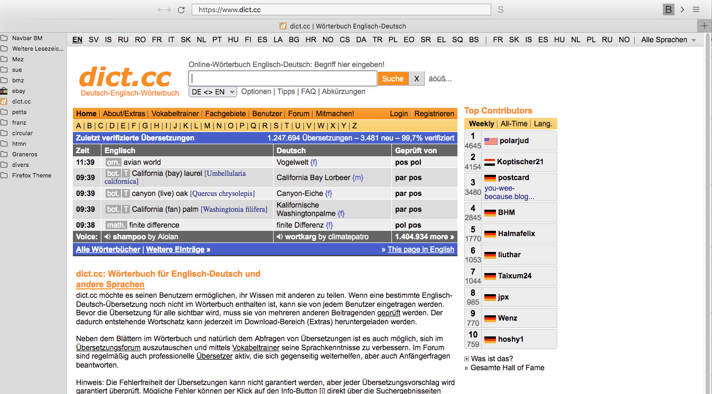Screen dimensions: 712x394
Task: Open contributor polarjud's profile name
Action: (514, 140)
